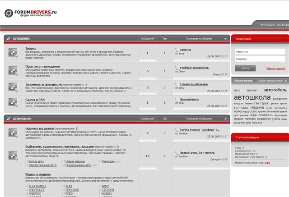This screenshot has height=197, width=289.
Task: Click subforum icon beside AUDI
Action: pyautogui.click(x=64, y=186)
